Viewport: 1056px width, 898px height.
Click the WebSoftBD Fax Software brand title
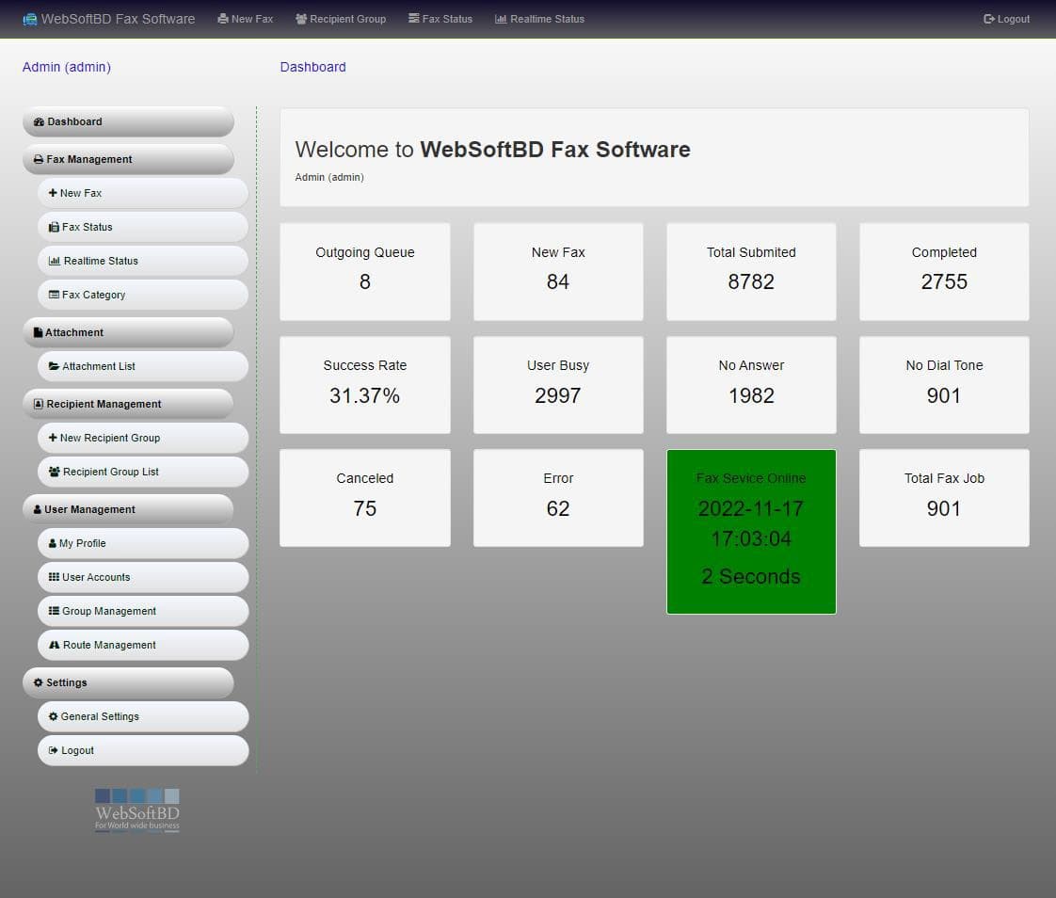(x=118, y=19)
